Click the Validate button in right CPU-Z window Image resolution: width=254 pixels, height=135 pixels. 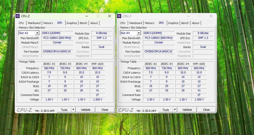coord(187,110)
